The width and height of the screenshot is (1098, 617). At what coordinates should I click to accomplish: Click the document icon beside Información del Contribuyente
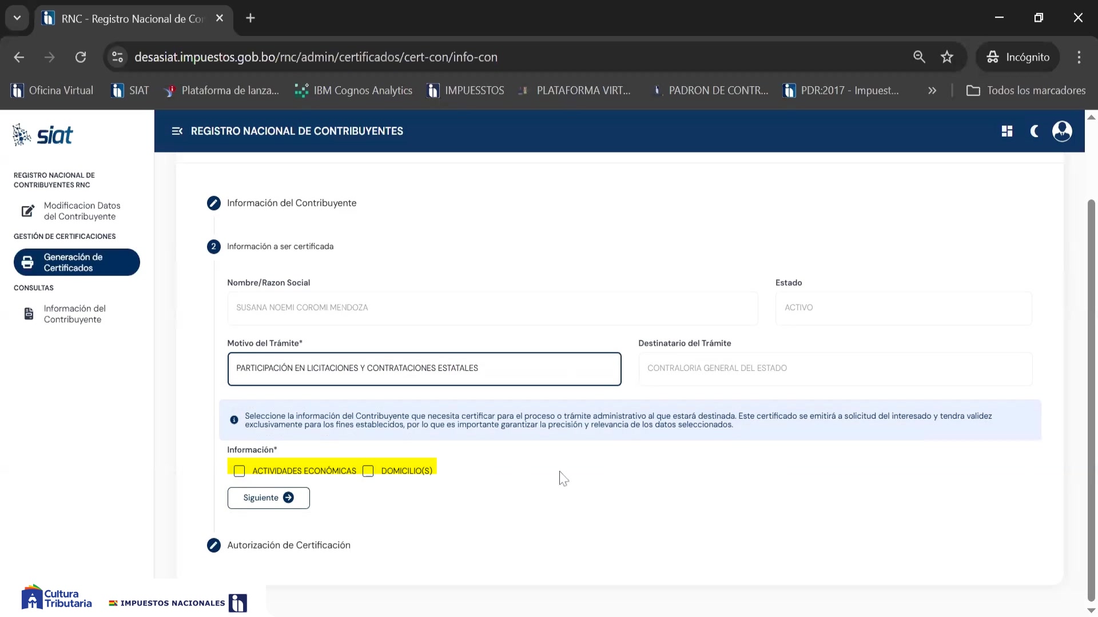tap(29, 314)
